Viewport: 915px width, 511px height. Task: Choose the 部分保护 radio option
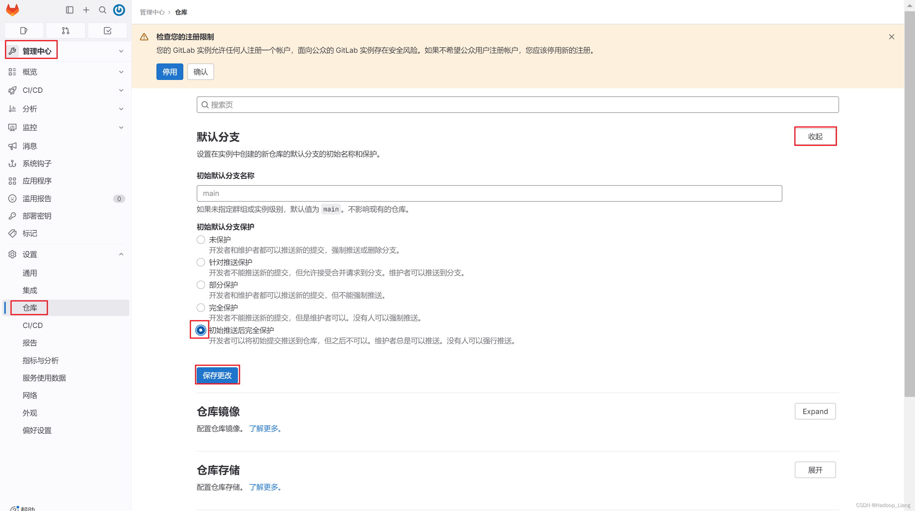point(201,285)
